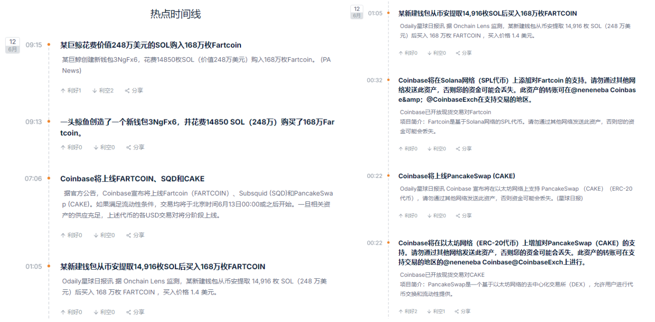Vote 利空 on Coinbase将上线PancakeSwap (CAKE) story
This screenshot has height=322, width=655.
pyautogui.click(x=437, y=216)
